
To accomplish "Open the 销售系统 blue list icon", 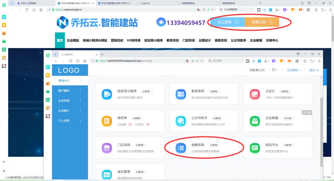I will tap(181, 148).
